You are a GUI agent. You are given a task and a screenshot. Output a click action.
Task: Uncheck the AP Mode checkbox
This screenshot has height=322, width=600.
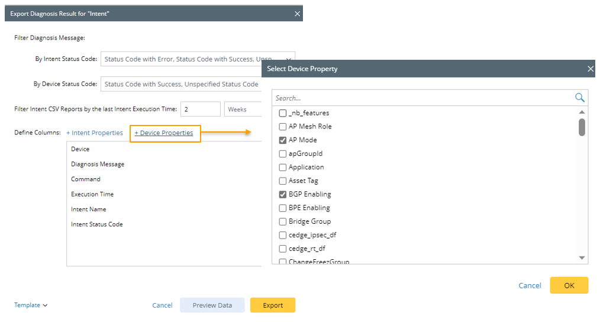point(283,140)
